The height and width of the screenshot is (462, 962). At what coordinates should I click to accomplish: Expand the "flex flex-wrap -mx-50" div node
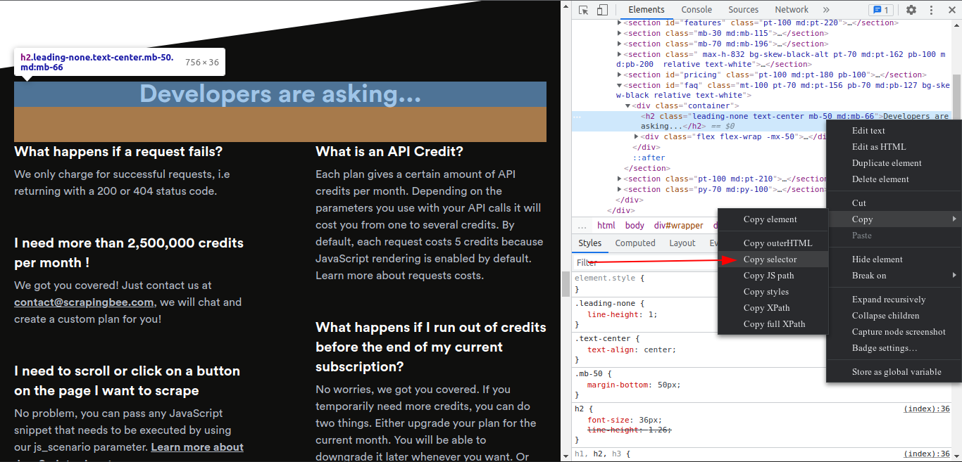[637, 136]
